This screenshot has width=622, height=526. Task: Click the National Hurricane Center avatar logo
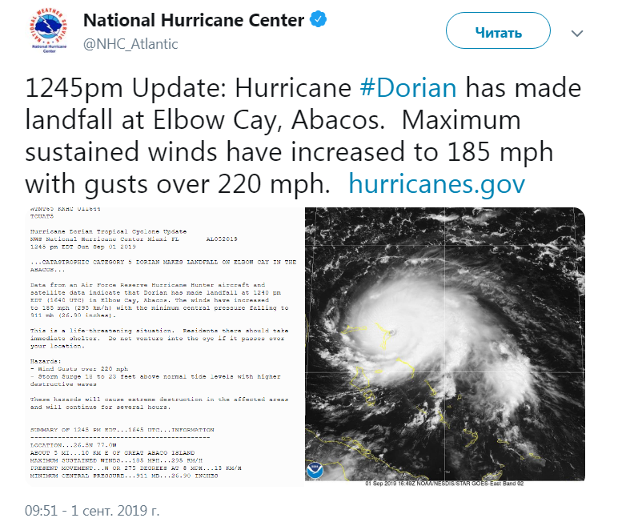click(x=46, y=30)
